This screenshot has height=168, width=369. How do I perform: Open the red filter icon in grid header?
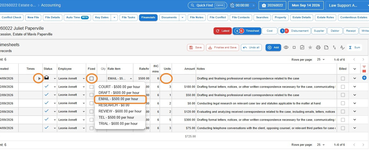pyautogui.click(x=364, y=67)
